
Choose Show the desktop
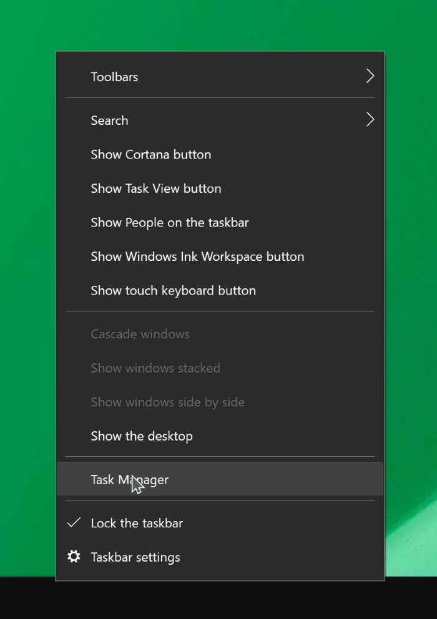(220, 436)
